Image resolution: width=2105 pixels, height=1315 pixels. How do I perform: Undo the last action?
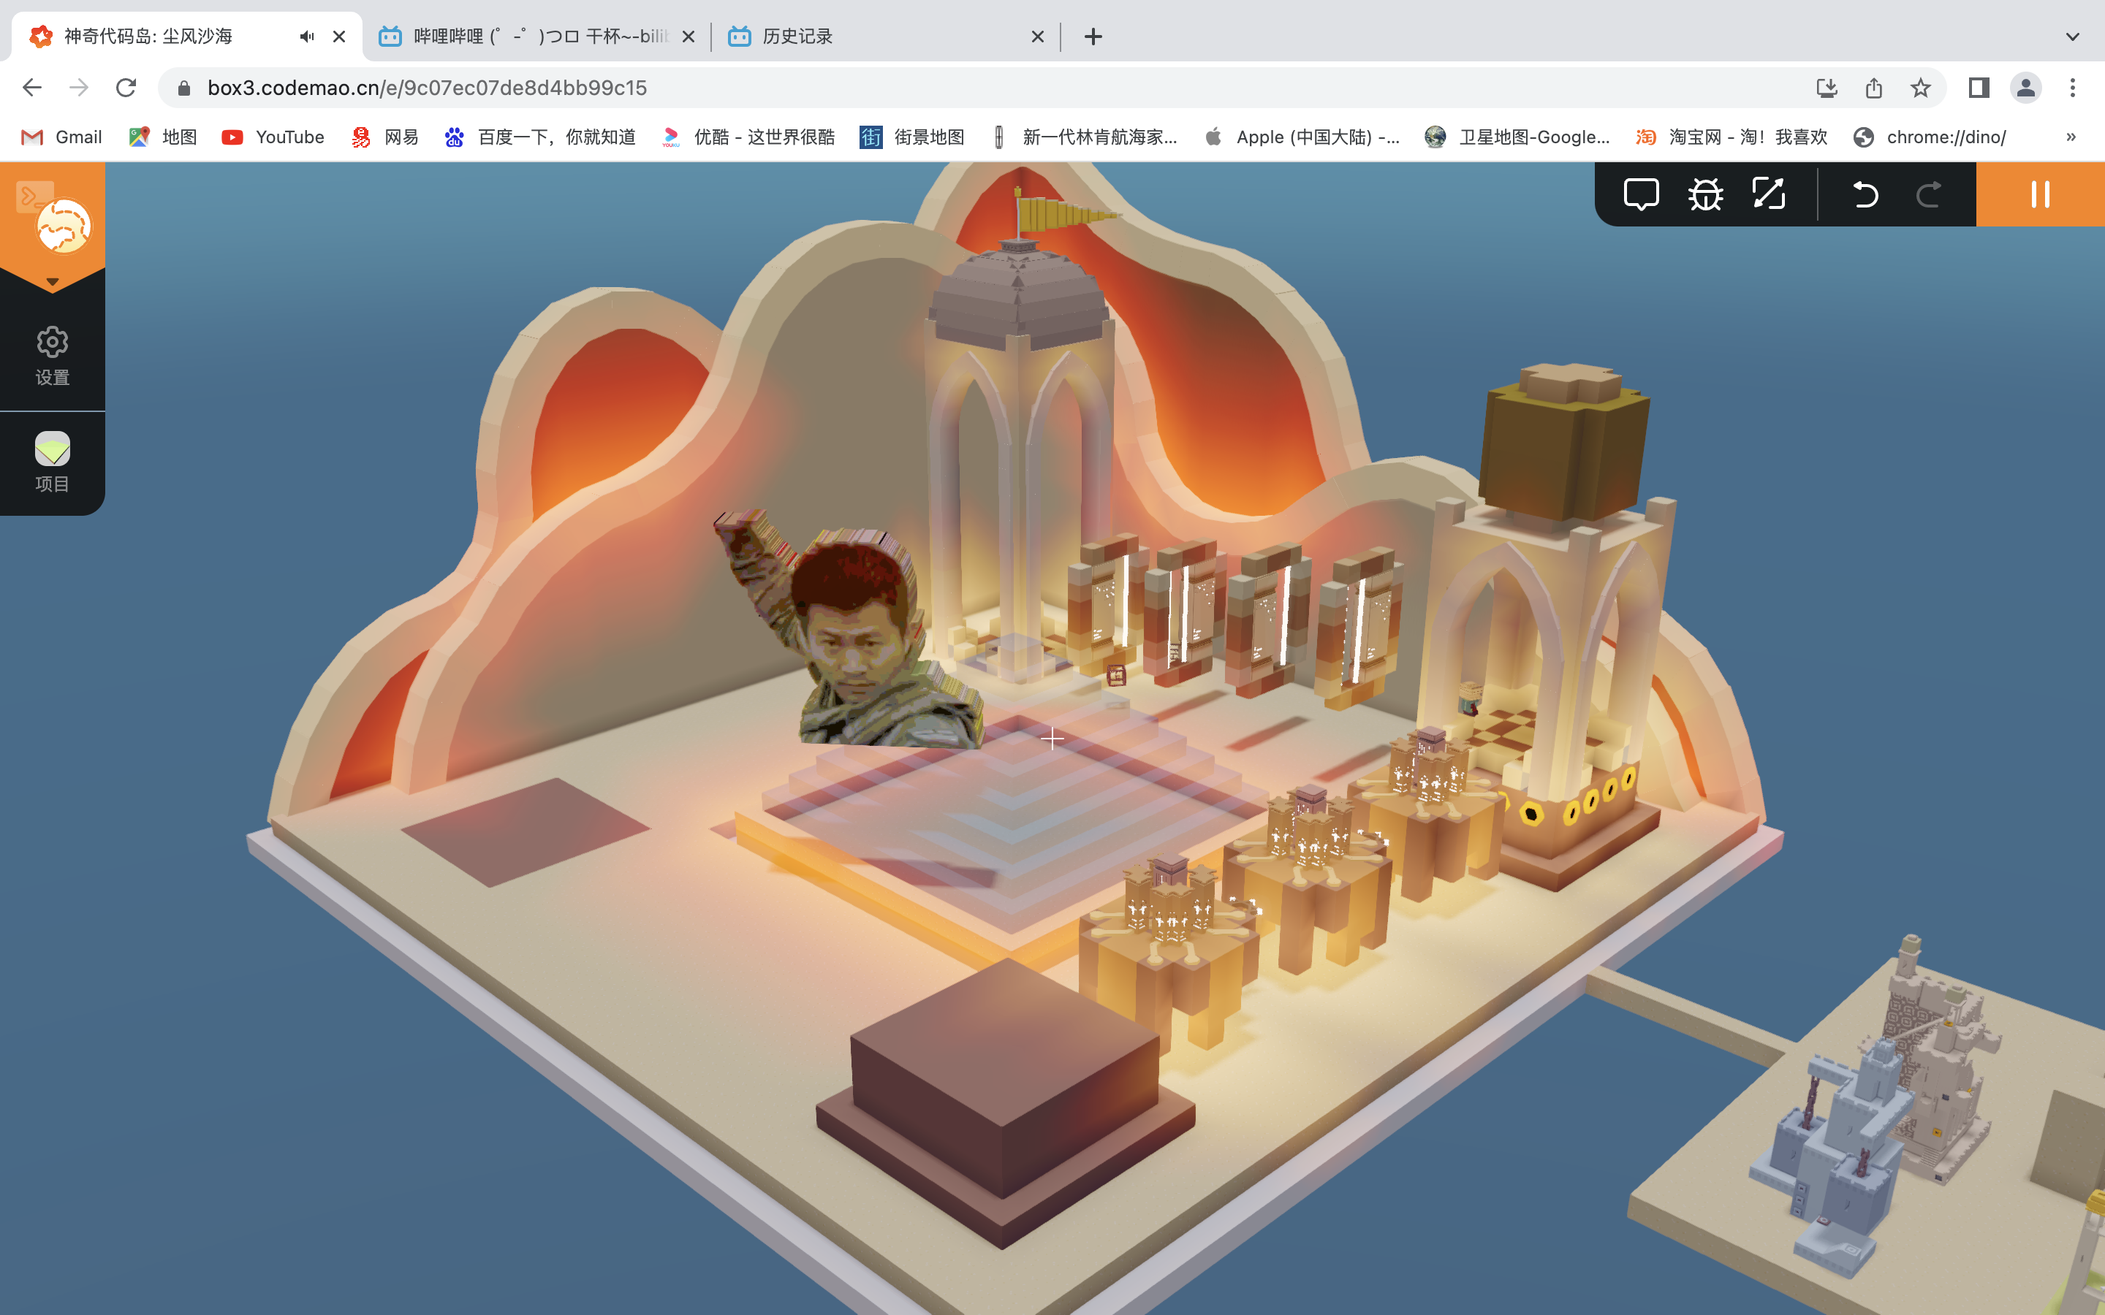tap(1865, 194)
